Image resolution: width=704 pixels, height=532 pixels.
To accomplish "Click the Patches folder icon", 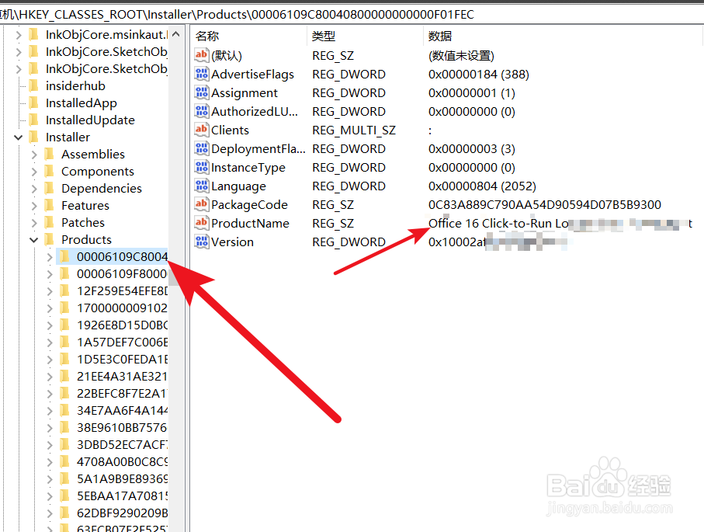I will tap(50, 222).
